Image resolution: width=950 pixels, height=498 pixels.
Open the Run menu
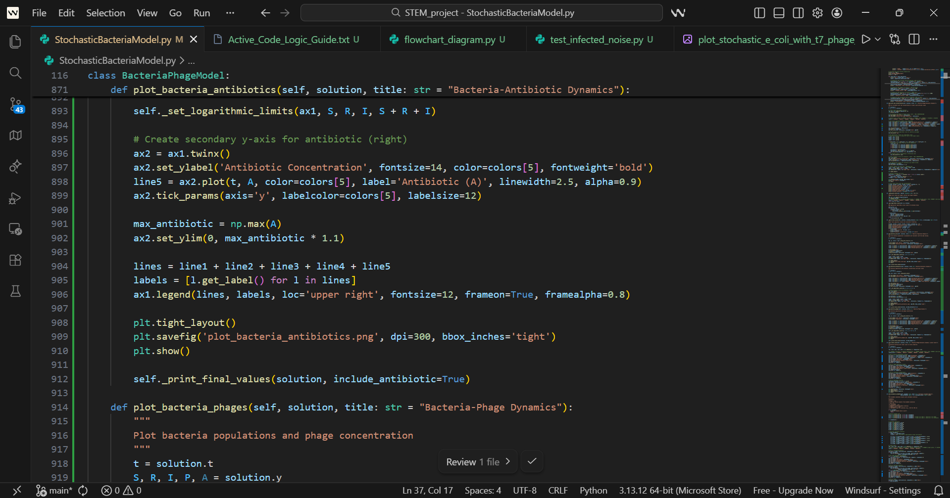coord(201,13)
